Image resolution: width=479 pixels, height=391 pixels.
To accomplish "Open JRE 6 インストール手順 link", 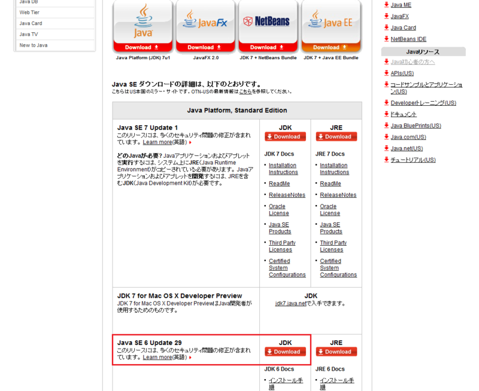I will tap(336, 384).
